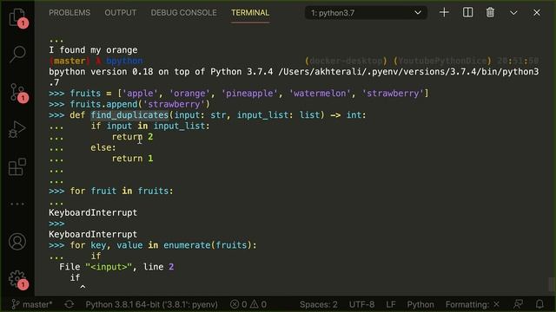The height and width of the screenshot is (312, 556).
Task: Open errors and warnings count
Action: (248, 304)
